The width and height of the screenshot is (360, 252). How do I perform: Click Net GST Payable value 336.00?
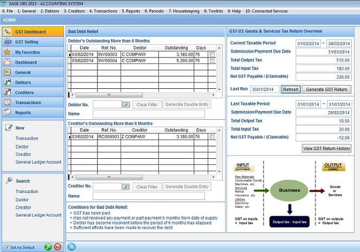tap(323, 77)
